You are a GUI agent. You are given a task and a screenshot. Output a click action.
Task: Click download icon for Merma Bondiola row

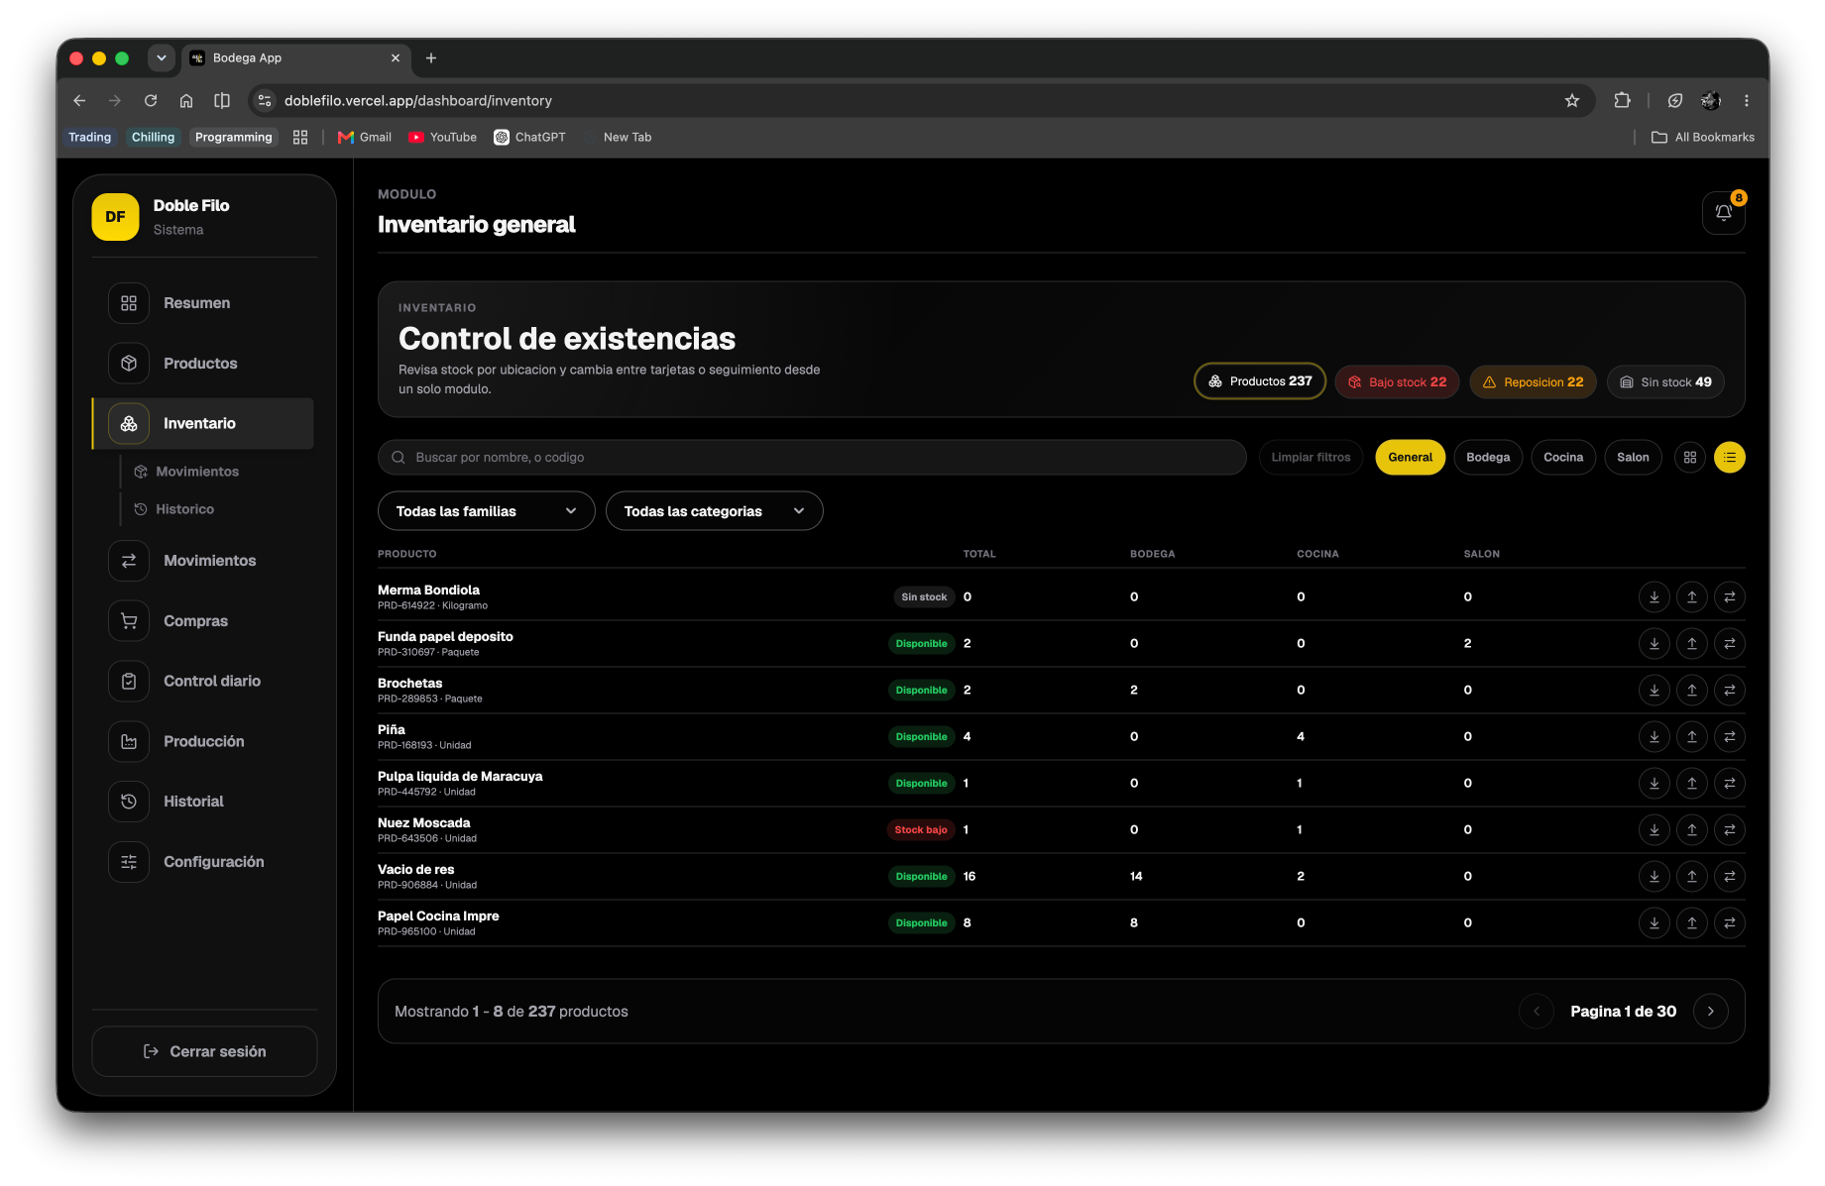(x=1654, y=597)
